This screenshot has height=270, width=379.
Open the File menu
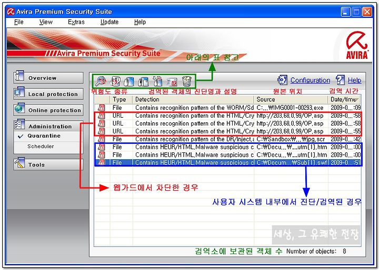(x=18, y=22)
